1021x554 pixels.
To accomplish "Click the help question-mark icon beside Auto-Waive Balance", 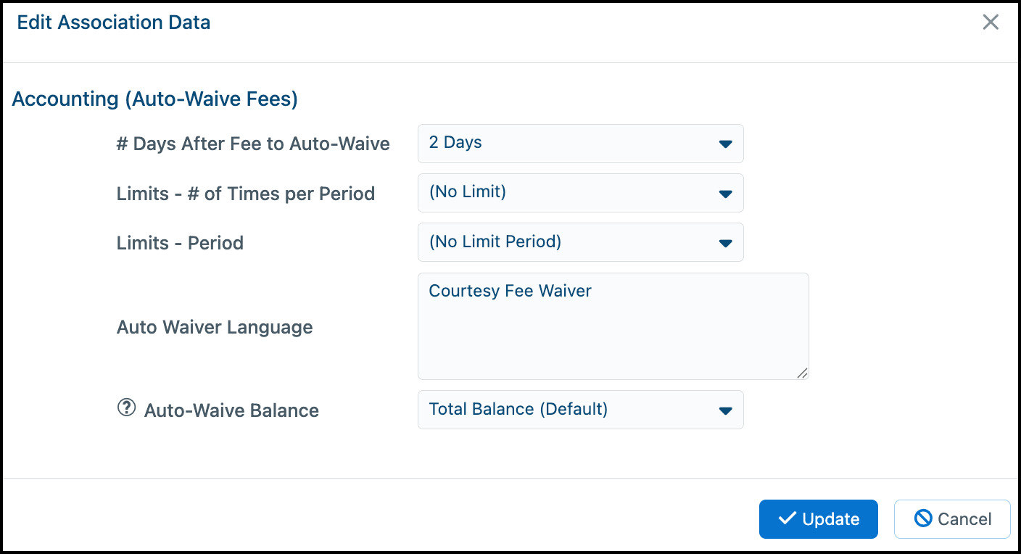I will pos(126,408).
